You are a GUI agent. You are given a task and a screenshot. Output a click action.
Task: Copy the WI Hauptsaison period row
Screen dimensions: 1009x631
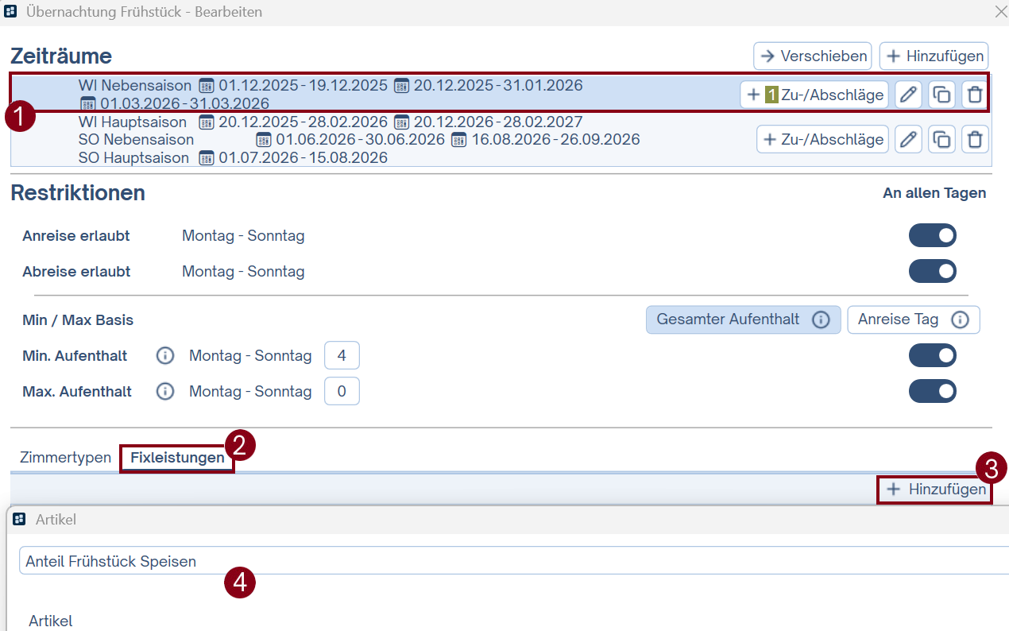(x=941, y=139)
